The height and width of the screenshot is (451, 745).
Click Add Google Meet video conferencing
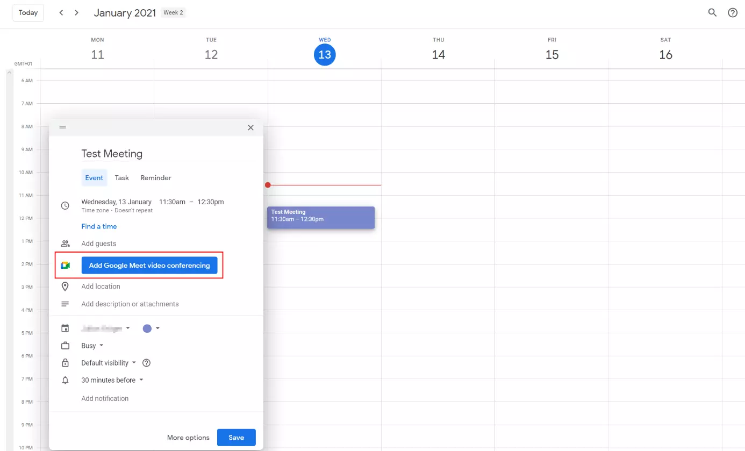click(x=149, y=266)
